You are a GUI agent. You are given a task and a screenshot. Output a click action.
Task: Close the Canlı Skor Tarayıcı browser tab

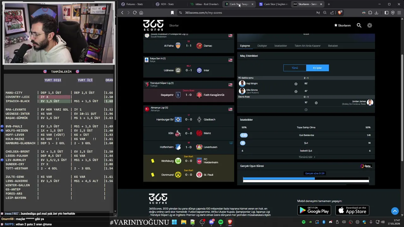point(252,4)
